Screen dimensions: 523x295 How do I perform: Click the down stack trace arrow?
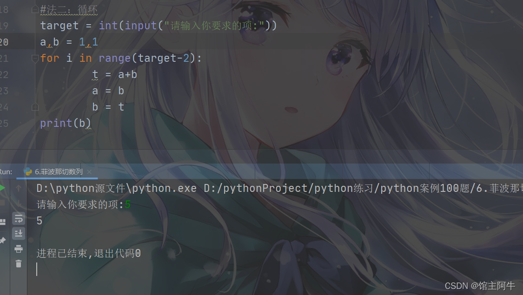(19, 203)
